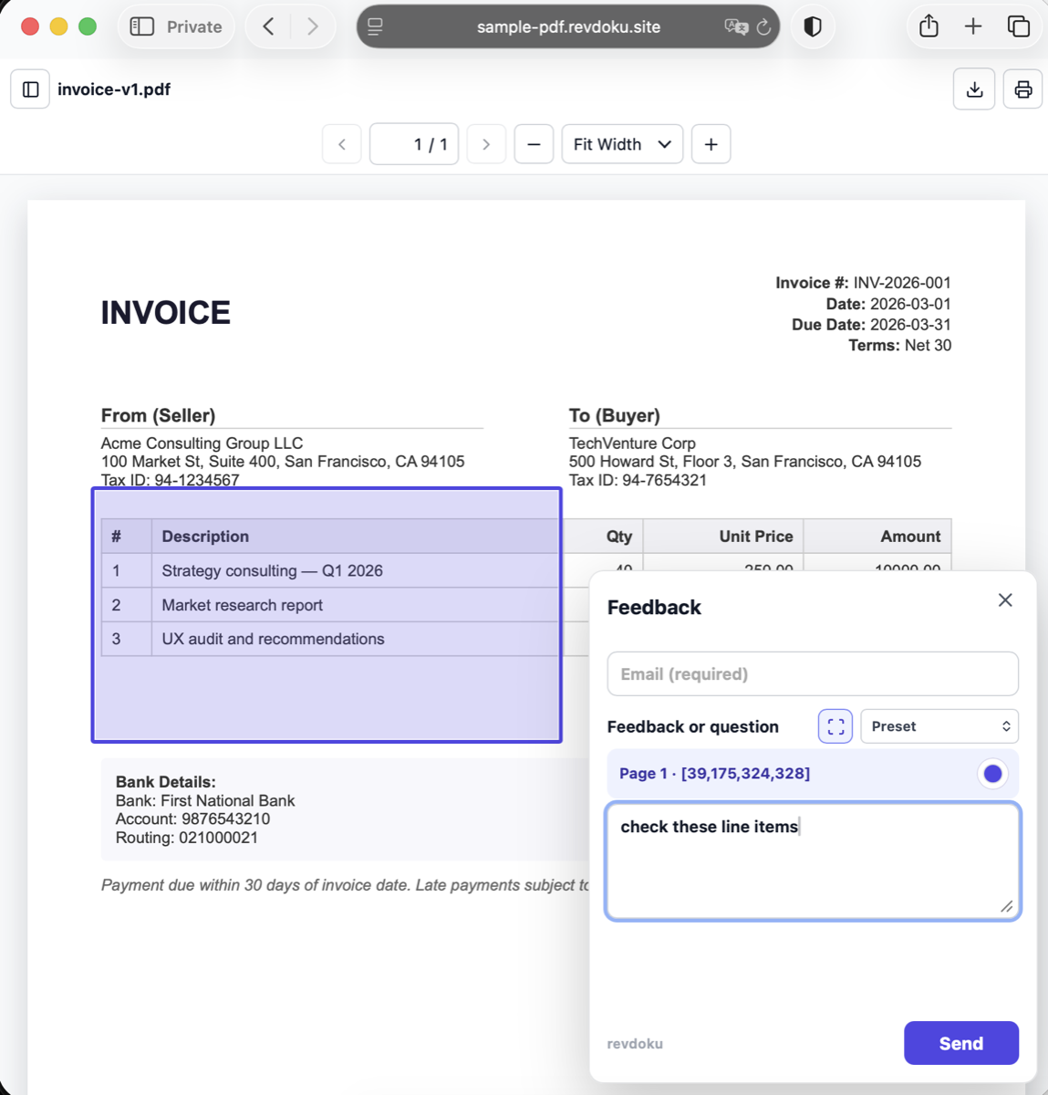Click seller 'Tax ID: 94-1234567'
This screenshot has height=1095, width=1048.
click(171, 480)
